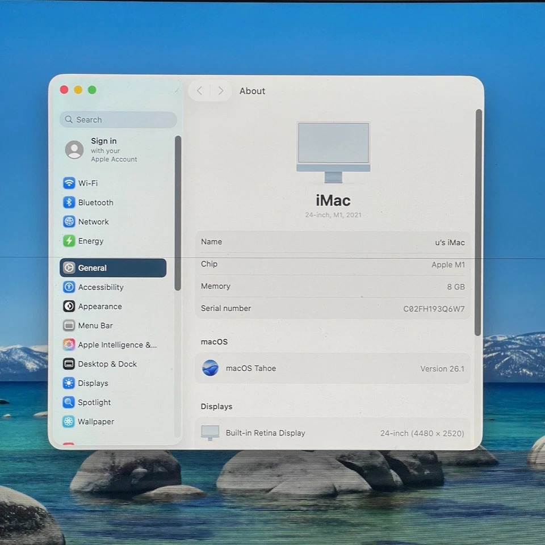Click the computer Name row

click(x=333, y=242)
